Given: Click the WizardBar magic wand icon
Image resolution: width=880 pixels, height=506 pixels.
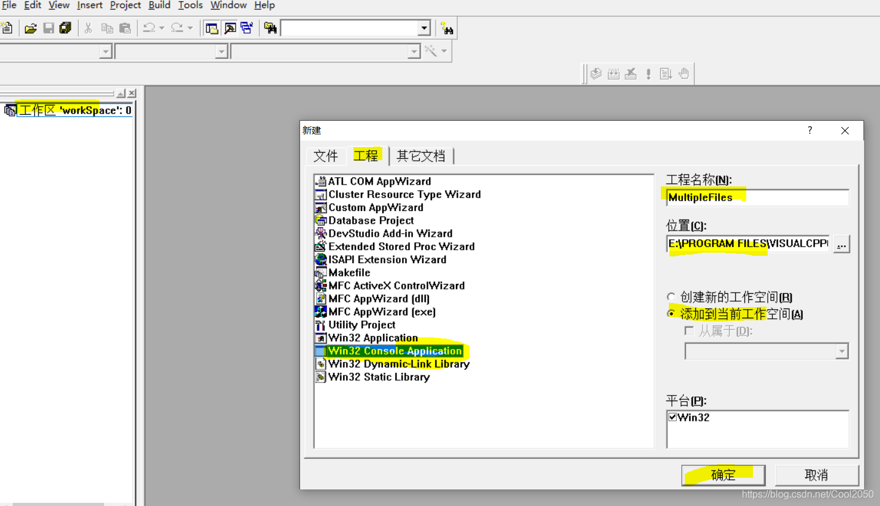Looking at the screenshot, I should click(x=431, y=52).
